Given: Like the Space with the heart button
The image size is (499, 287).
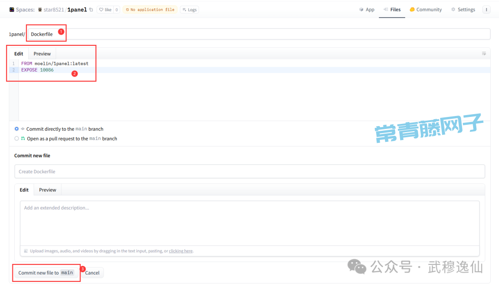Looking at the screenshot, I should pos(105,10).
